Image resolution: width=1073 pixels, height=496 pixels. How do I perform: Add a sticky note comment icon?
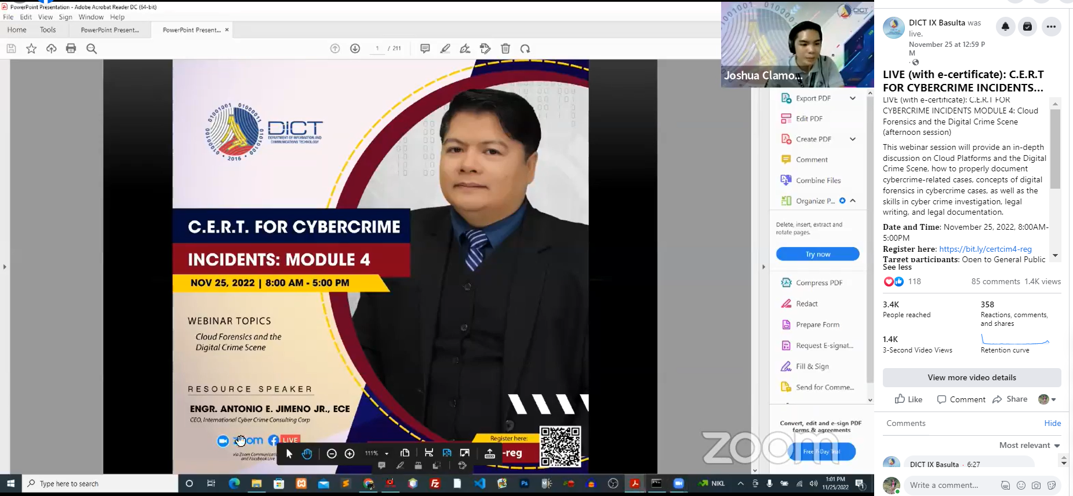[x=425, y=49]
